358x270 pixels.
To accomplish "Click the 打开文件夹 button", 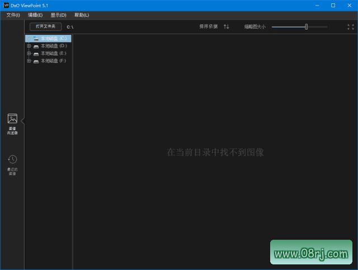I will 46,26.
